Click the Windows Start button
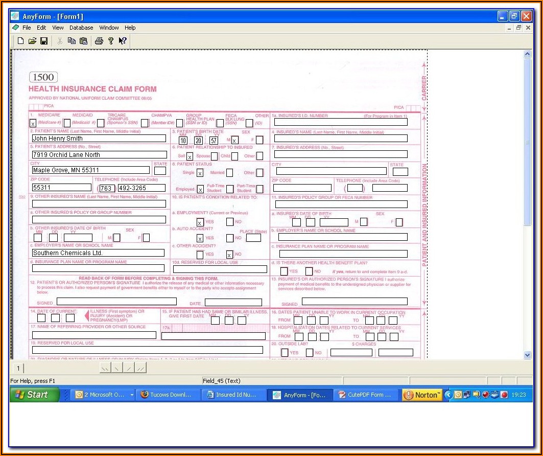 coord(35,395)
